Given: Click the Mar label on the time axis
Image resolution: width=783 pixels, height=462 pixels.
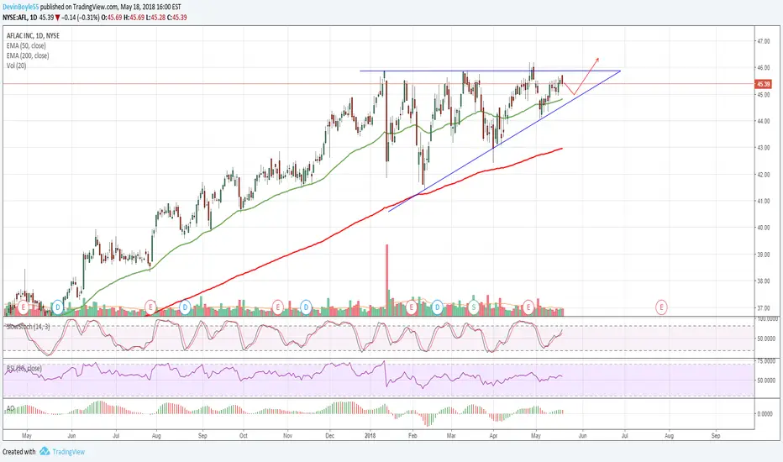Looking at the screenshot, I should click(451, 435).
